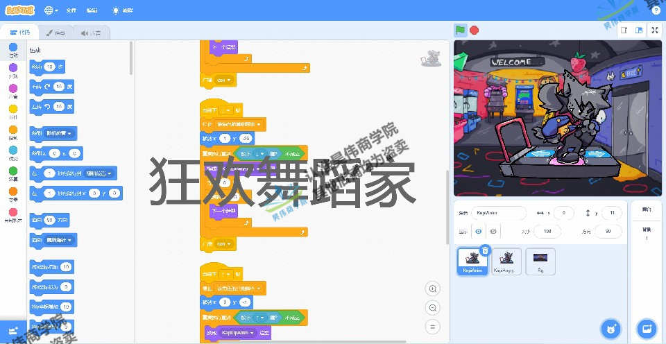
Task: Click the point in direction 90 value
Action: (50, 220)
